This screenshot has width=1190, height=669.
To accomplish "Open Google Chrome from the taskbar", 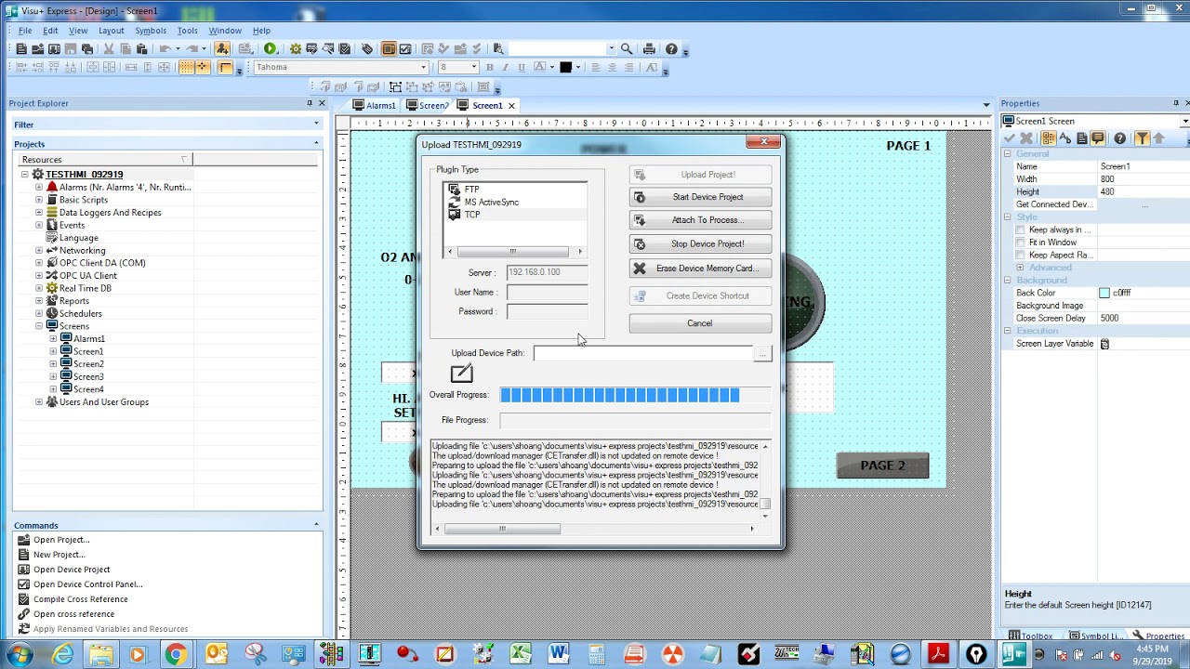I will click(x=176, y=654).
